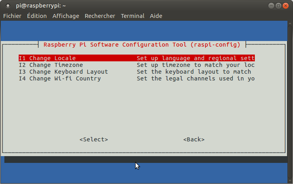Click "Set up timezone to match" description
Image resolution: width=293 pixels, height=184 pixels.
[x=195, y=65]
